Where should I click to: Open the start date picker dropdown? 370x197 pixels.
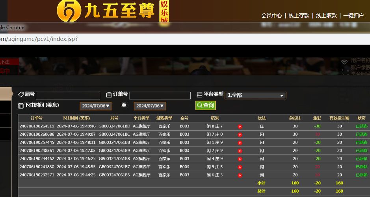(x=96, y=106)
